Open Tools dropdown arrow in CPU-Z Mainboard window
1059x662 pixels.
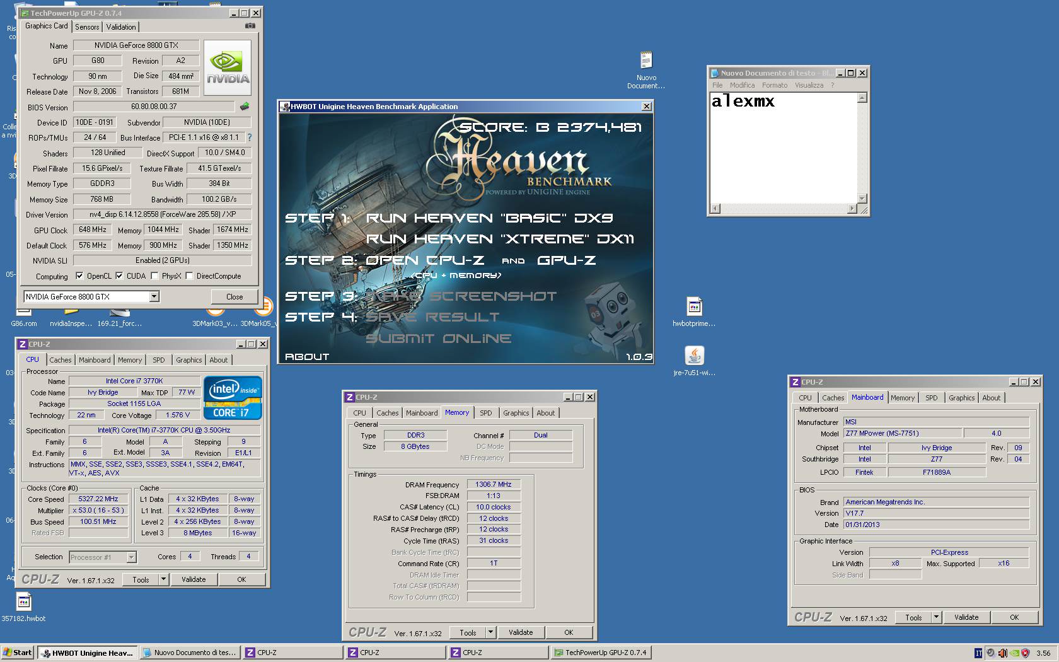(936, 617)
